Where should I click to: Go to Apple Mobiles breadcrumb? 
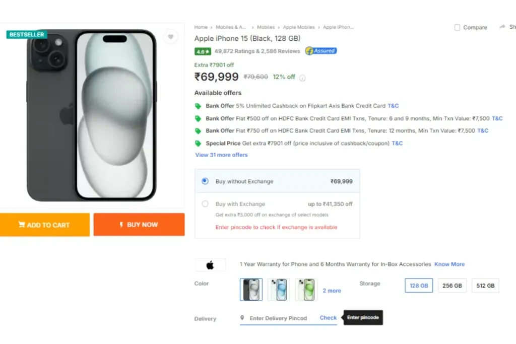(x=299, y=27)
